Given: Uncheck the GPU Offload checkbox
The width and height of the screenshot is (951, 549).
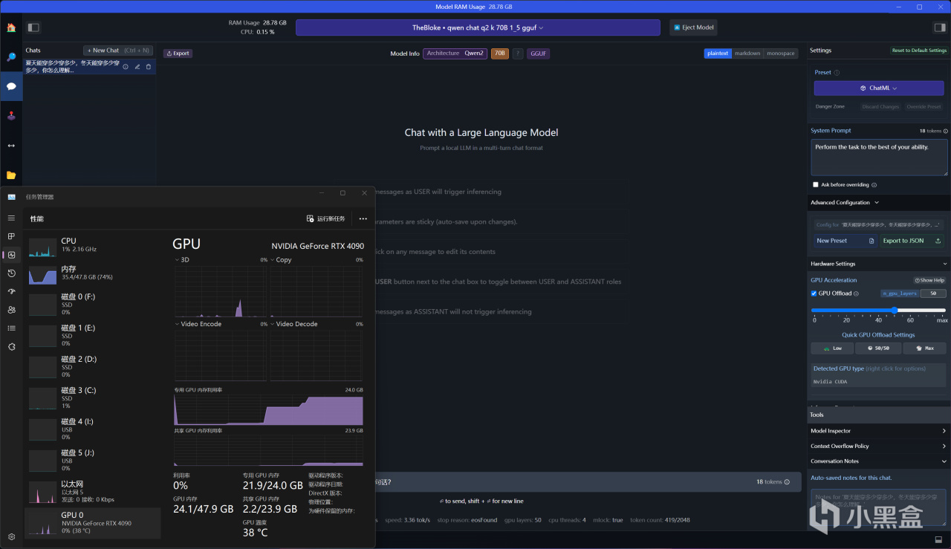Looking at the screenshot, I should (x=814, y=293).
